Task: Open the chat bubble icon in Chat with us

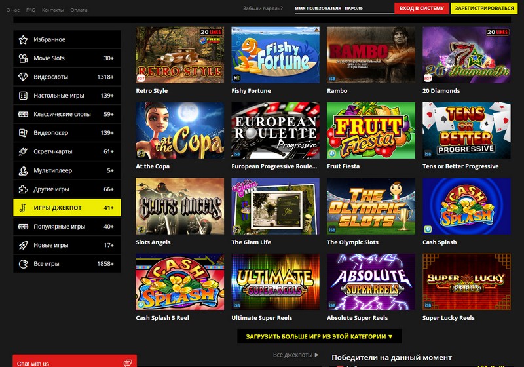Action: pyautogui.click(x=128, y=363)
